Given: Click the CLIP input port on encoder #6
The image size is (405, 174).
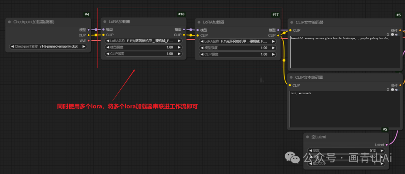Looking at the screenshot, I should (290, 30).
